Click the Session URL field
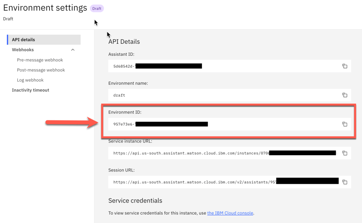Viewport: 362px width, 223px height. [x=223, y=182]
